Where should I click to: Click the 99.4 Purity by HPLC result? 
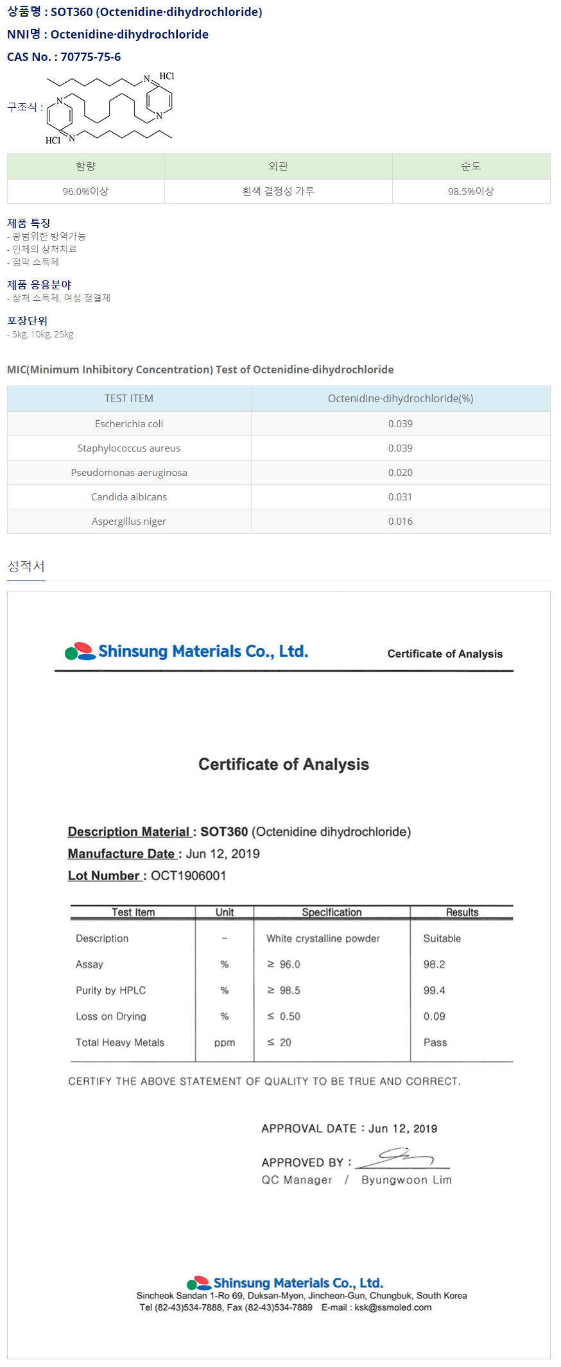435,990
